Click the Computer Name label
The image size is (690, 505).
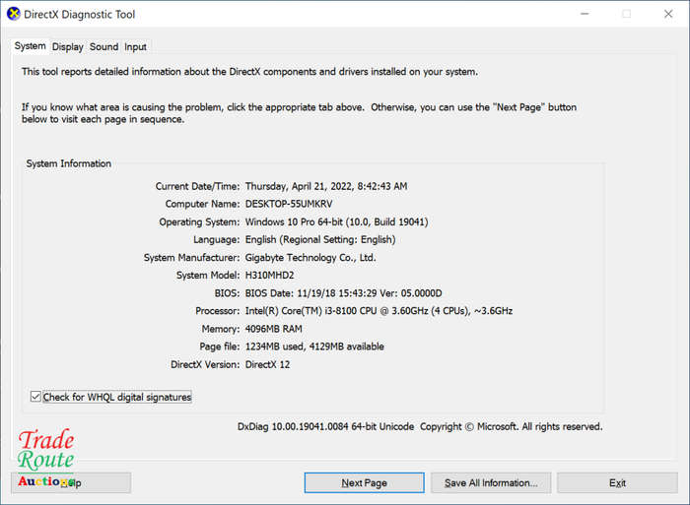pos(202,204)
